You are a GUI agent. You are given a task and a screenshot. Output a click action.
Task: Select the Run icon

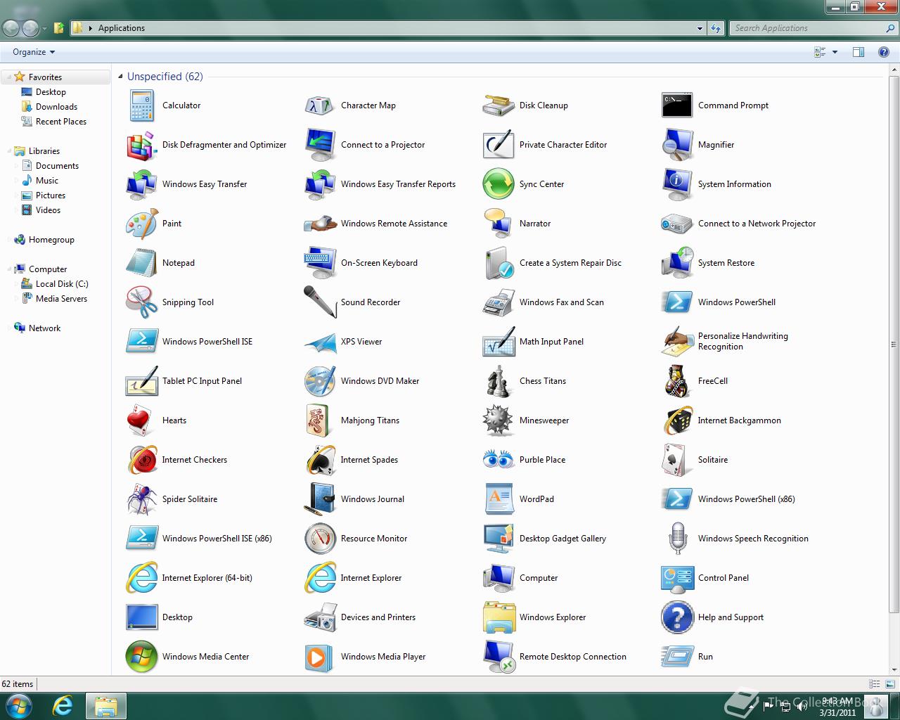click(x=678, y=657)
